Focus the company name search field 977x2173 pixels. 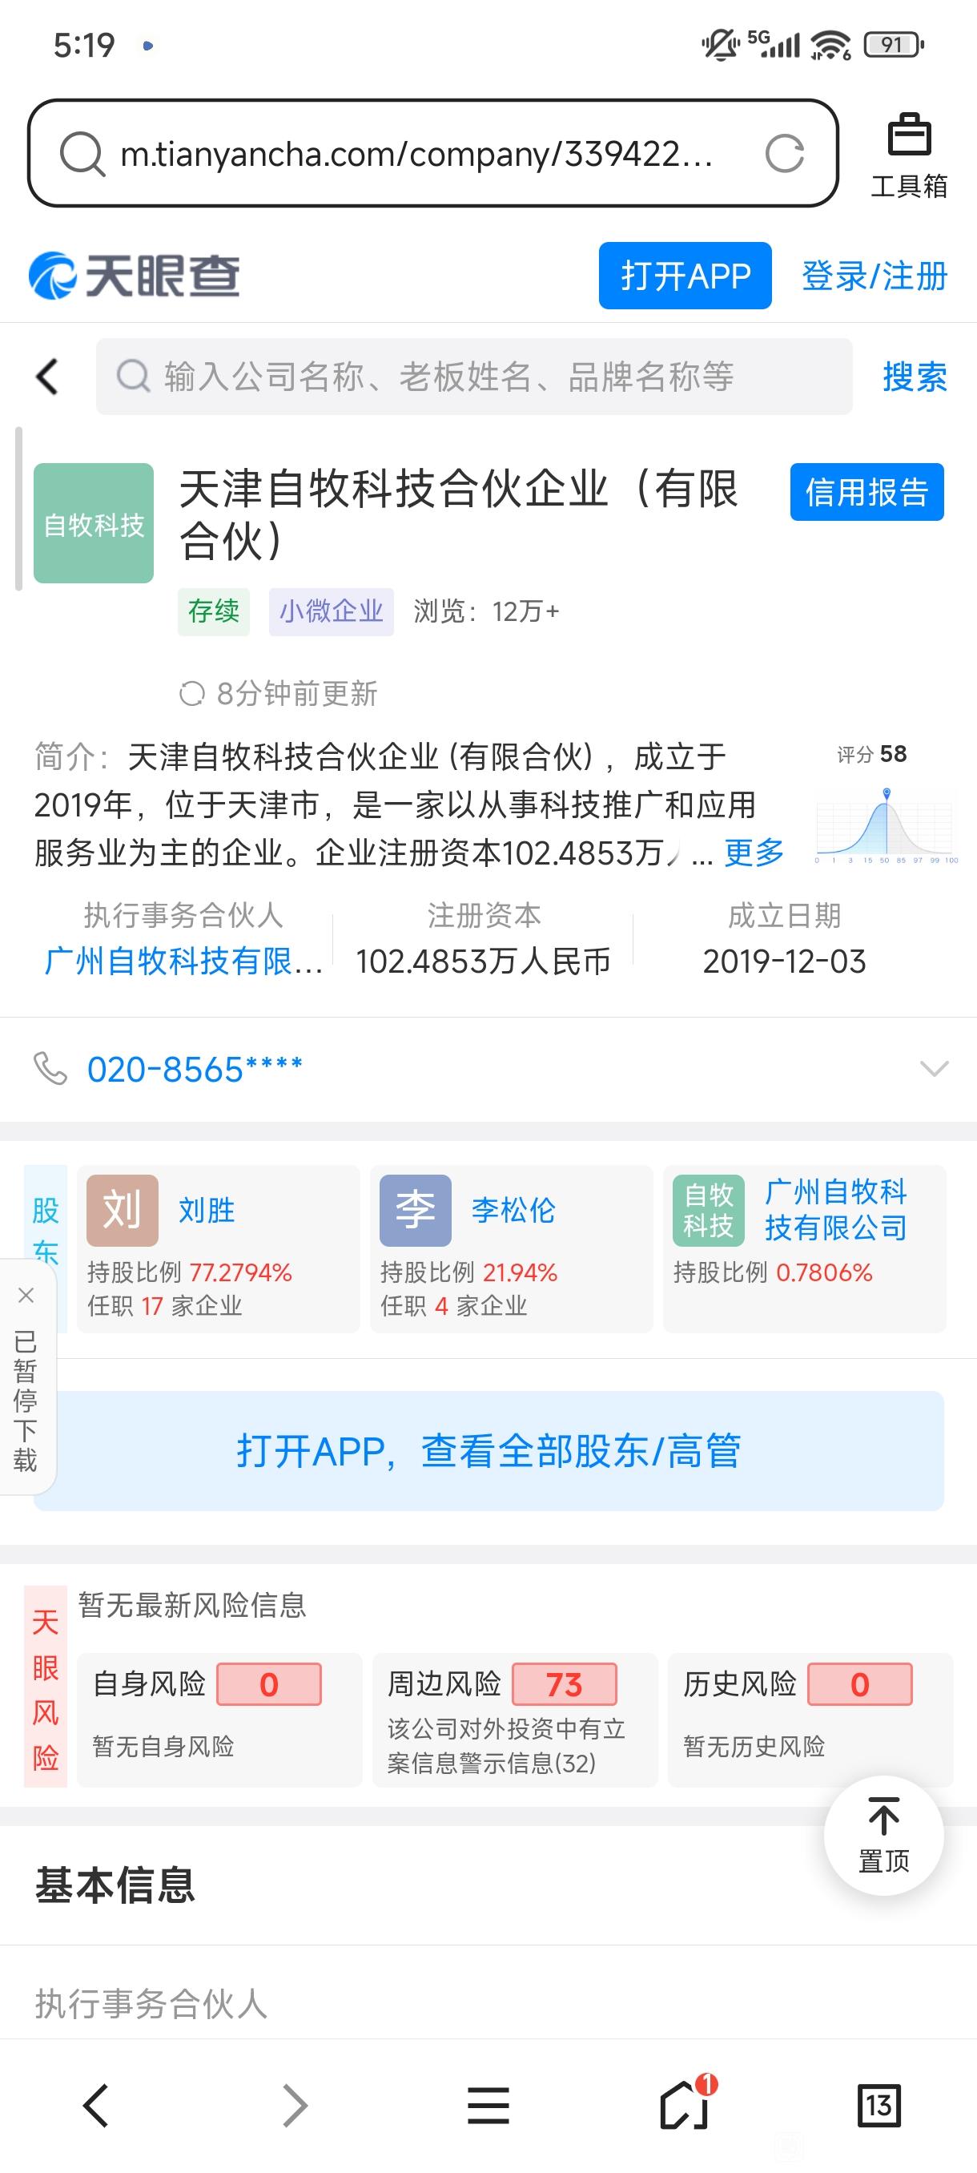474,377
